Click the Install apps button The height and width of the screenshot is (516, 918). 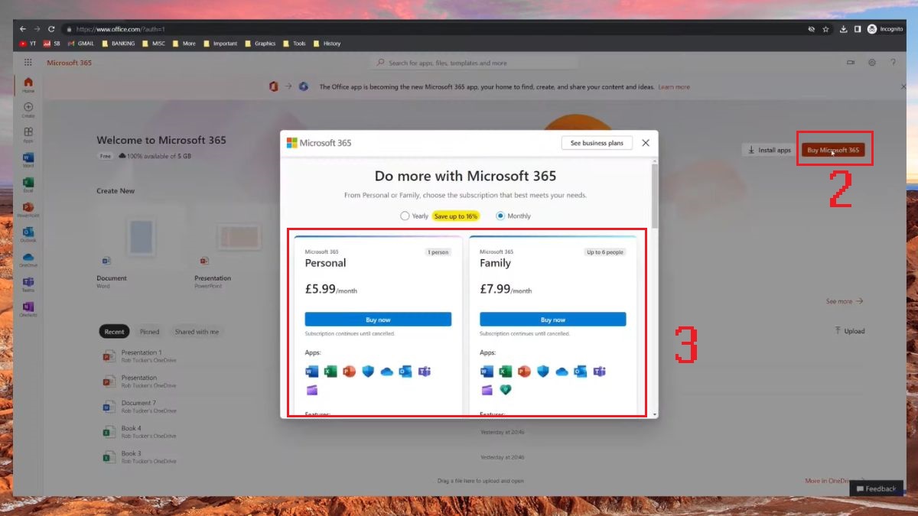tap(769, 151)
